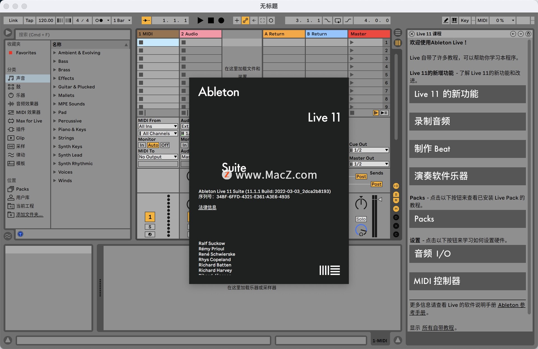
Task: Open the Live 11 的新功能 lesson
Action: (467, 94)
